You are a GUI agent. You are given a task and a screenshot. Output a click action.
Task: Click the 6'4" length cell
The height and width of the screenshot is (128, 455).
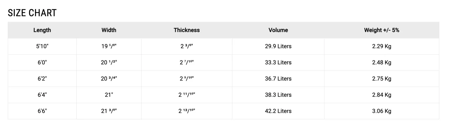(x=42, y=95)
